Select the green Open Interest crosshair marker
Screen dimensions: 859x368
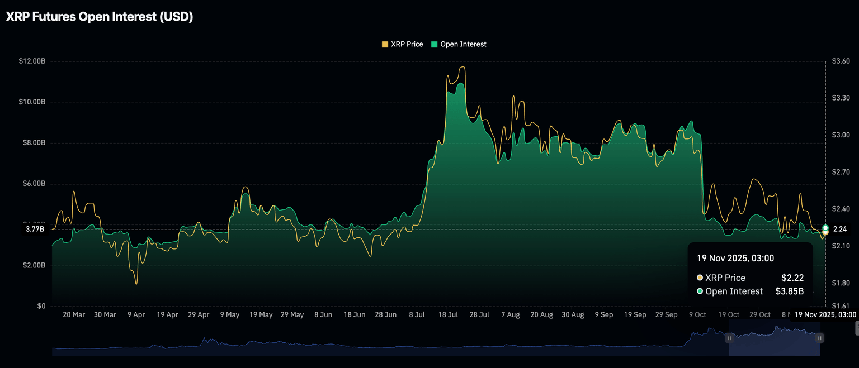(825, 228)
